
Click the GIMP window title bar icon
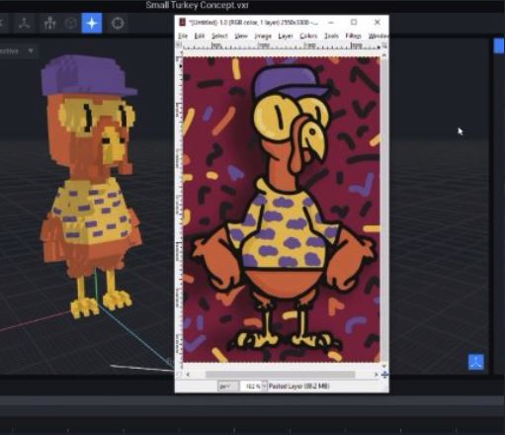tap(182, 22)
